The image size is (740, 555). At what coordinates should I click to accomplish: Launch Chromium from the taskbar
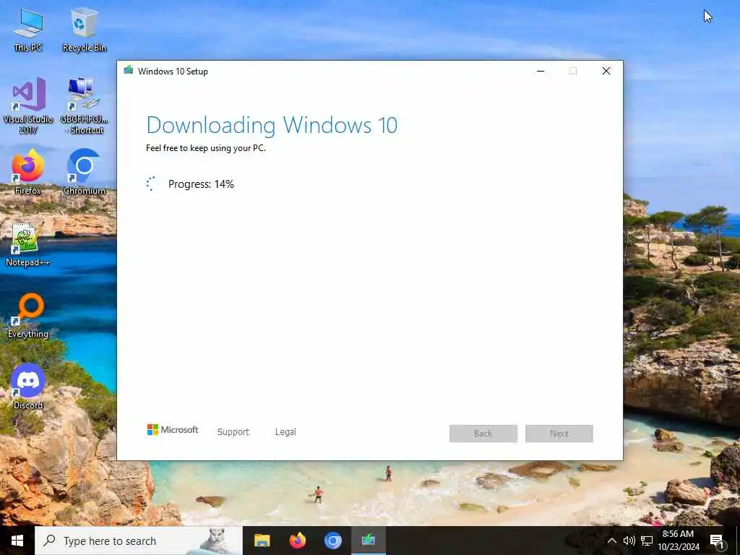pyautogui.click(x=332, y=541)
